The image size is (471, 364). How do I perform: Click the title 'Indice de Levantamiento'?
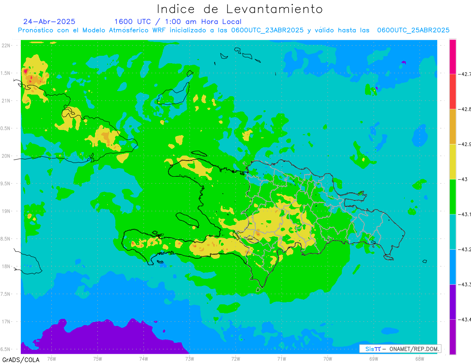(240, 9)
